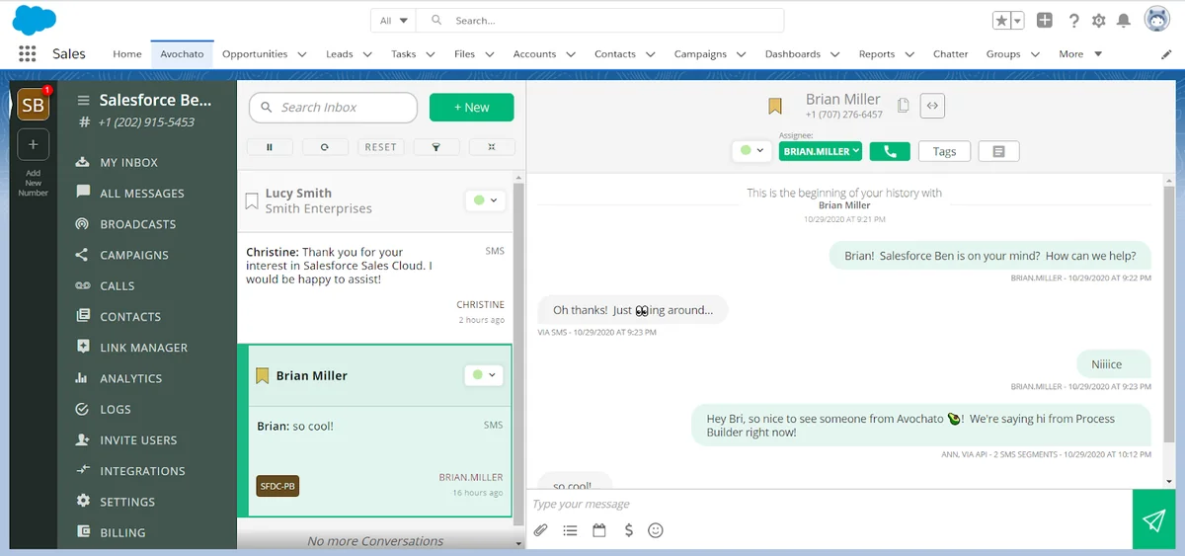The image size is (1185, 556).
Task: Select the Avochato tab
Action: click(182, 54)
